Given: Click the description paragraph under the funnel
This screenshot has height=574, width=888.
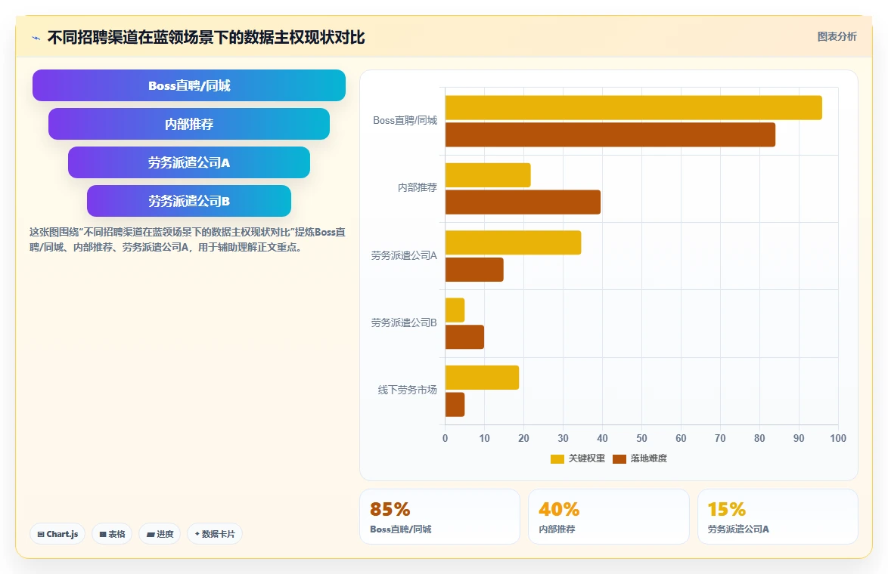Looking at the screenshot, I should pos(188,239).
